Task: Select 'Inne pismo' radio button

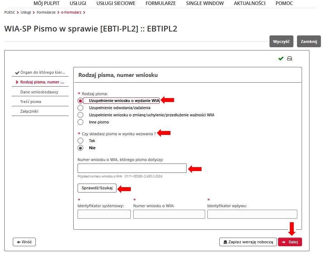Action: pyautogui.click(x=80, y=122)
